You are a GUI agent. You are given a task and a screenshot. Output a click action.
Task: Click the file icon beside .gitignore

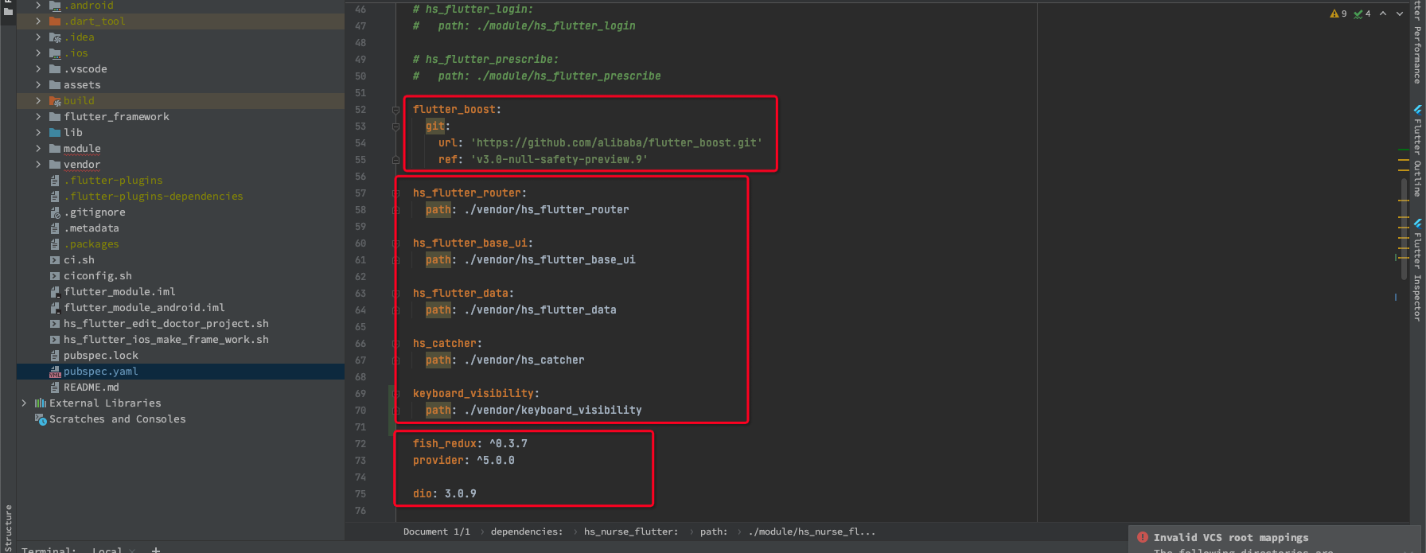click(x=55, y=212)
